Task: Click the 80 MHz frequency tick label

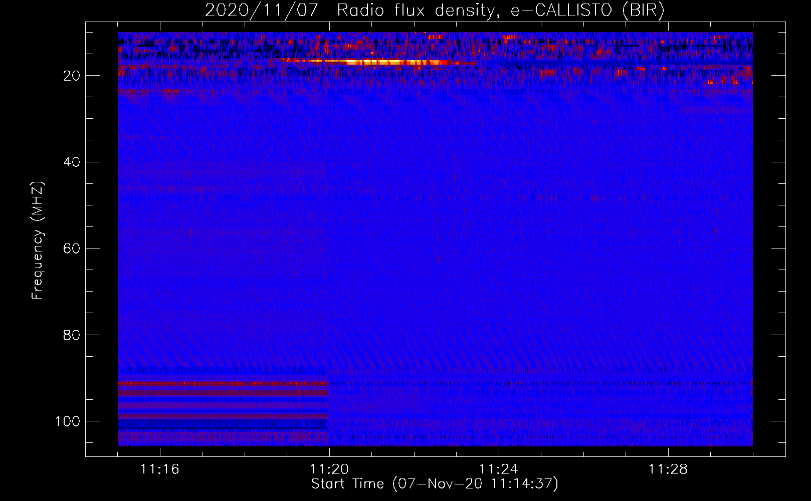Action: [x=72, y=335]
